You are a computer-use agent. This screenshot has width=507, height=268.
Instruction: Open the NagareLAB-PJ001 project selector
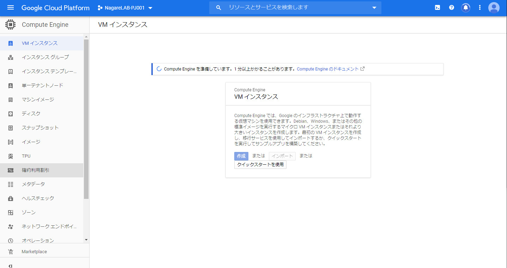(x=125, y=8)
